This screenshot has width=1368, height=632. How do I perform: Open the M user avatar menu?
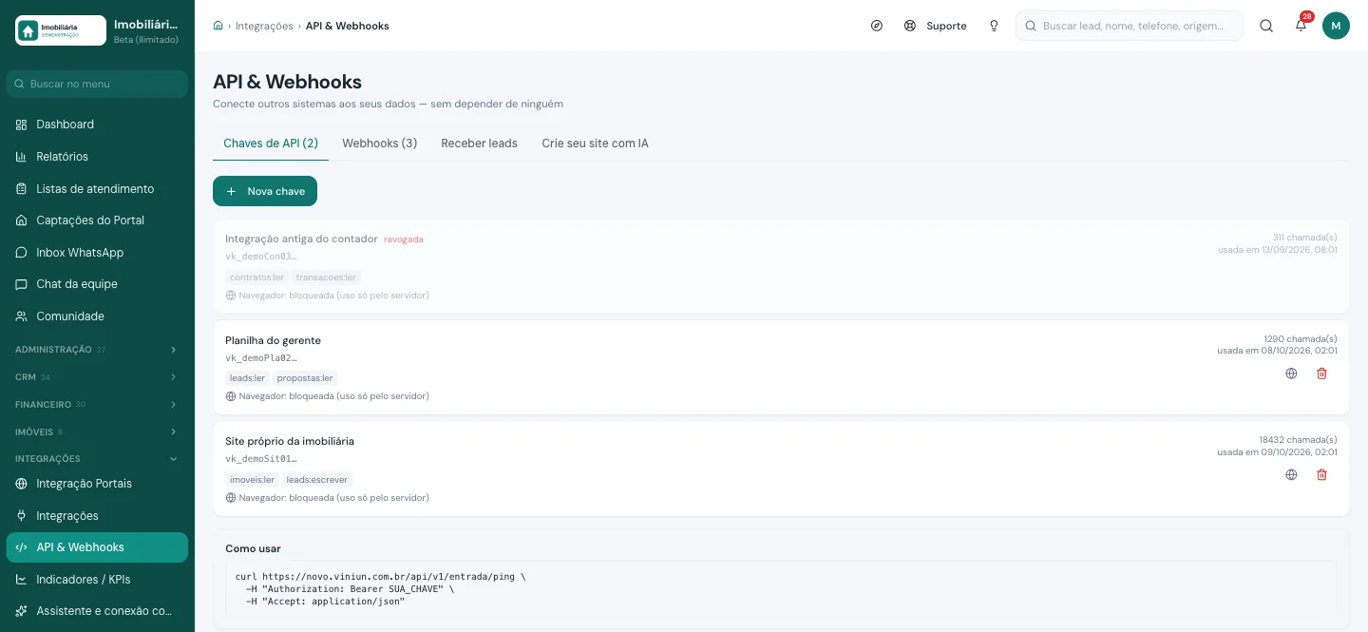[x=1336, y=26]
